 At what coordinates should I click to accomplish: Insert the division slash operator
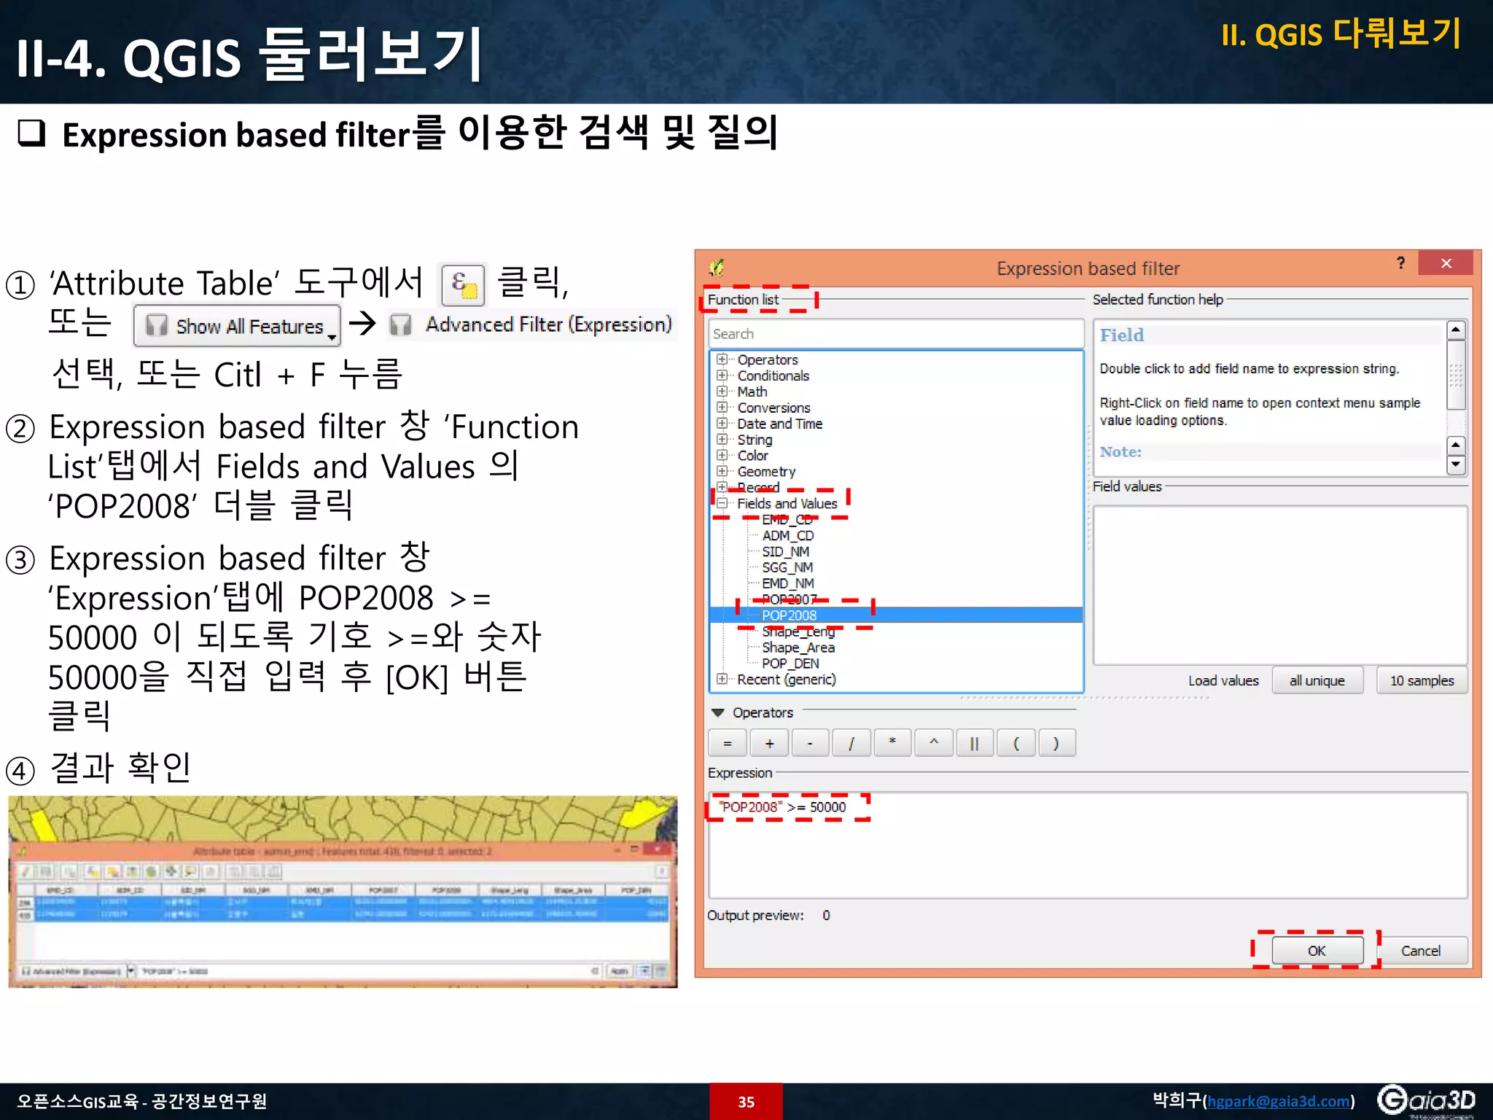pos(851,744)
